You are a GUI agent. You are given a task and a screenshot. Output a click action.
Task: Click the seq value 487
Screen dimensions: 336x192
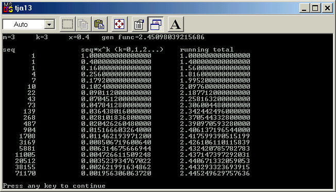coord(29,124)
